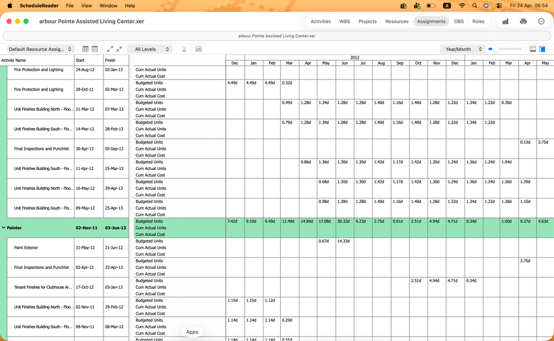Toggle the blue side panel layout icon
554x341 pixels.
542,49
